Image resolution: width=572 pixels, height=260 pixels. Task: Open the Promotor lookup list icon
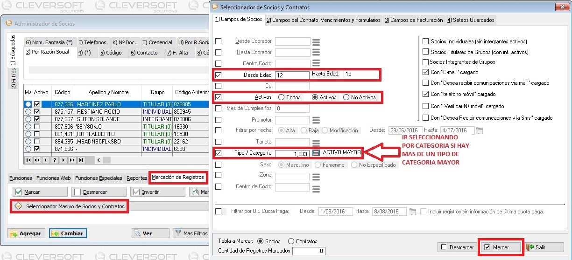(316, 120)
